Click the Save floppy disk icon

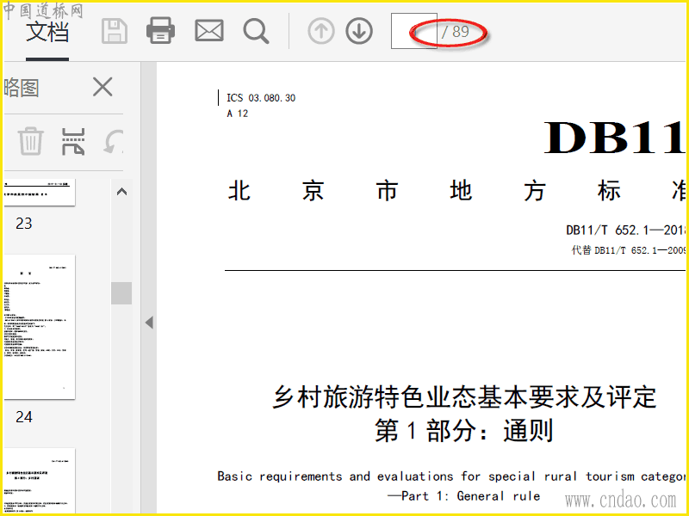(115, 31)
